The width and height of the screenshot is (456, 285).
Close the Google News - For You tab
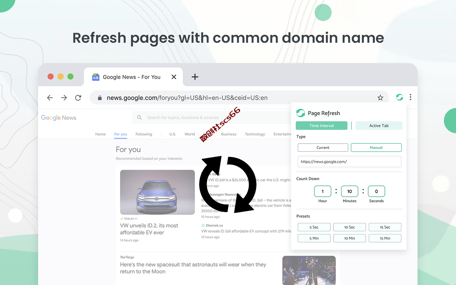[x=174, y=77]
